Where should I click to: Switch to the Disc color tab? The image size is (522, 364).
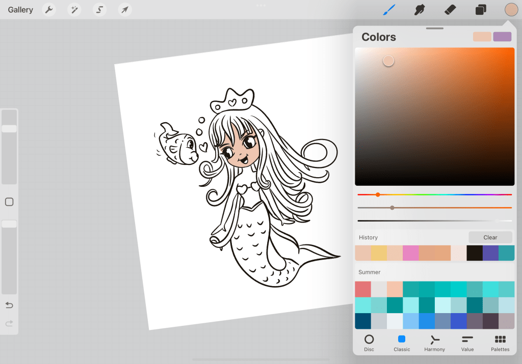(369, 343)
